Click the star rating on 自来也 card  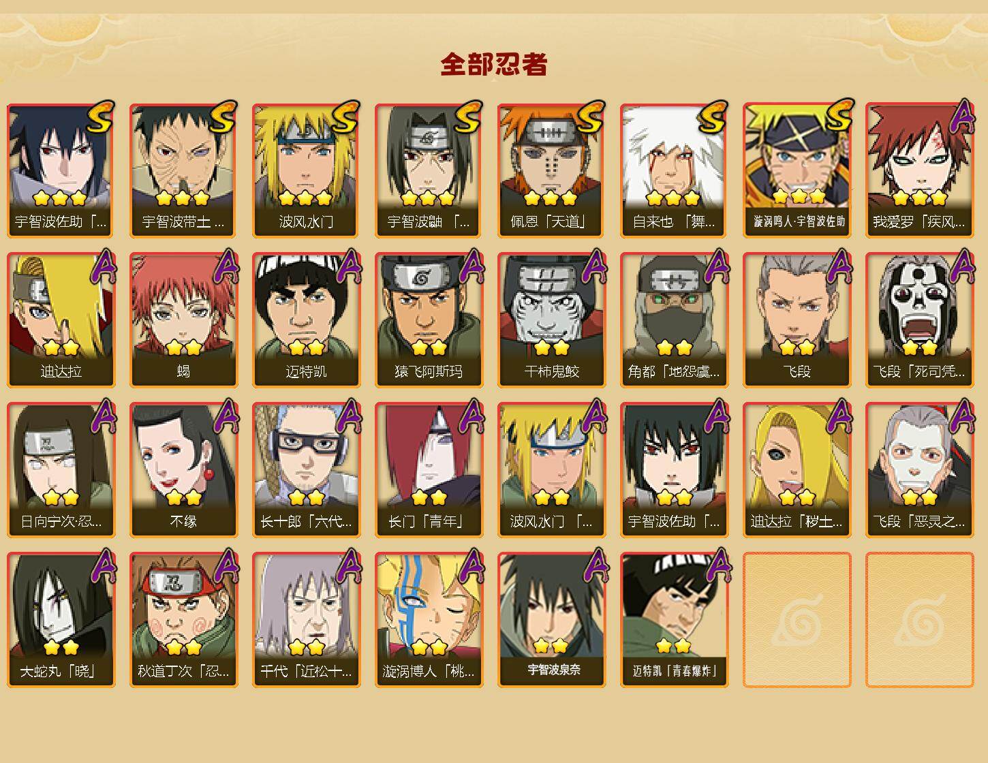click(x=673, y=198)
